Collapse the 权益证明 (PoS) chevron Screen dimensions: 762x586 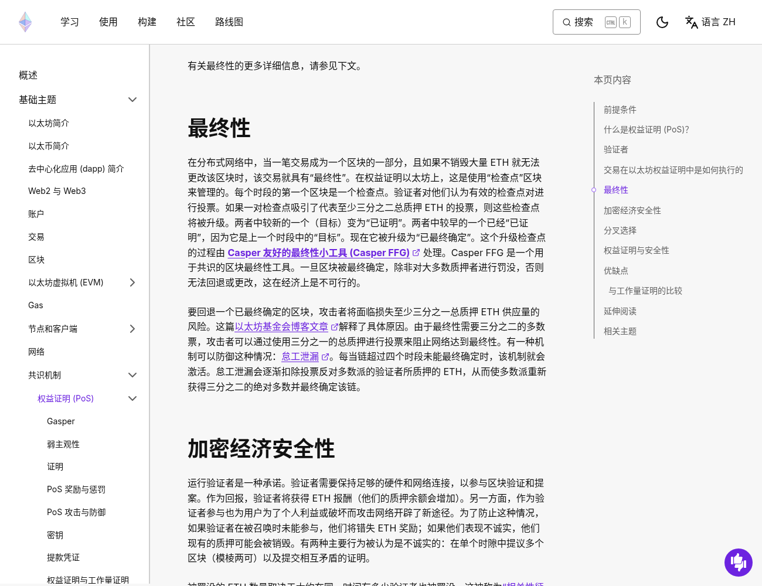[132, 398]
